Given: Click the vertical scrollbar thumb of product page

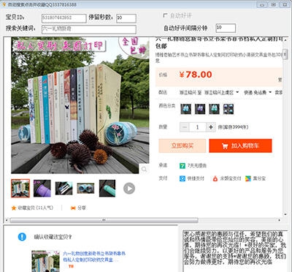Looking at the screenshot, I should point(285,54).
